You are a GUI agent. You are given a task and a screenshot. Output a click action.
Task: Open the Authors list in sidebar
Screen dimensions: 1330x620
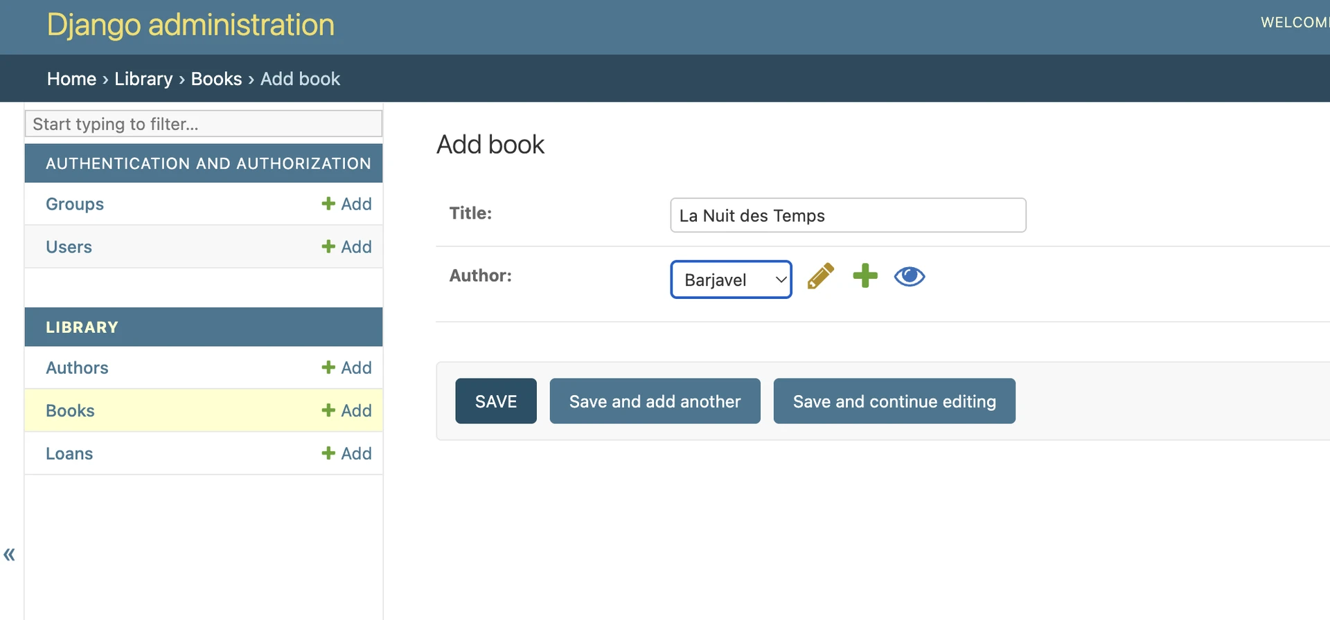(77, 368)
